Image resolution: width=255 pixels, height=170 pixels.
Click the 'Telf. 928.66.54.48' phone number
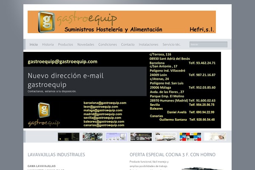click(202, 119)
